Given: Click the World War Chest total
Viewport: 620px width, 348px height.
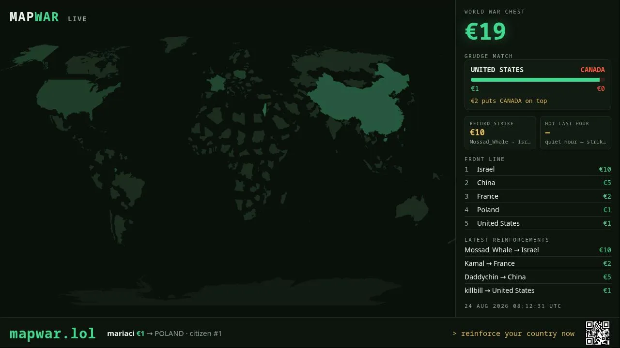Looking at the screenshot, I should 485,32.
